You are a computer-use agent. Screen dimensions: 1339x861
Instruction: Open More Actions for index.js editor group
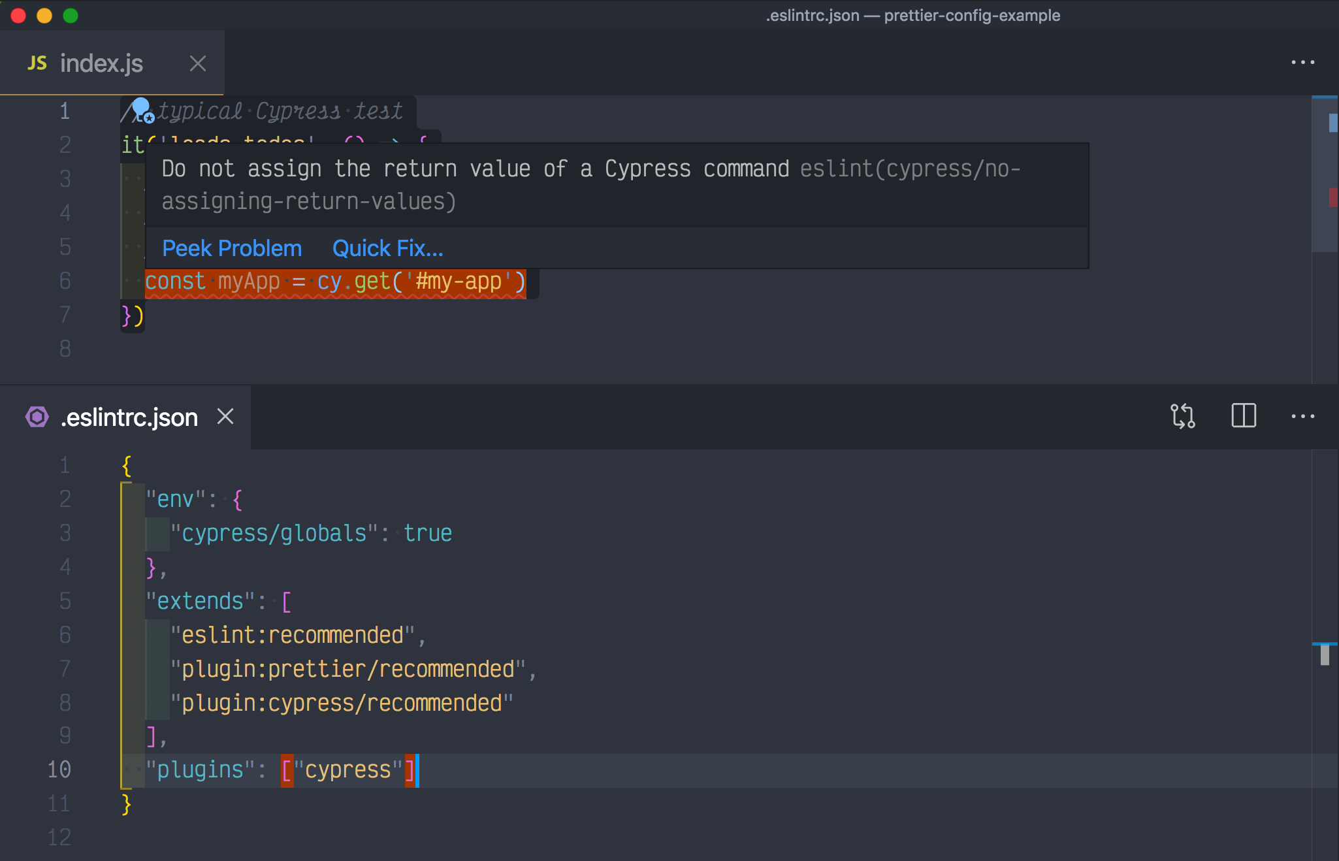click(1302, 63)
